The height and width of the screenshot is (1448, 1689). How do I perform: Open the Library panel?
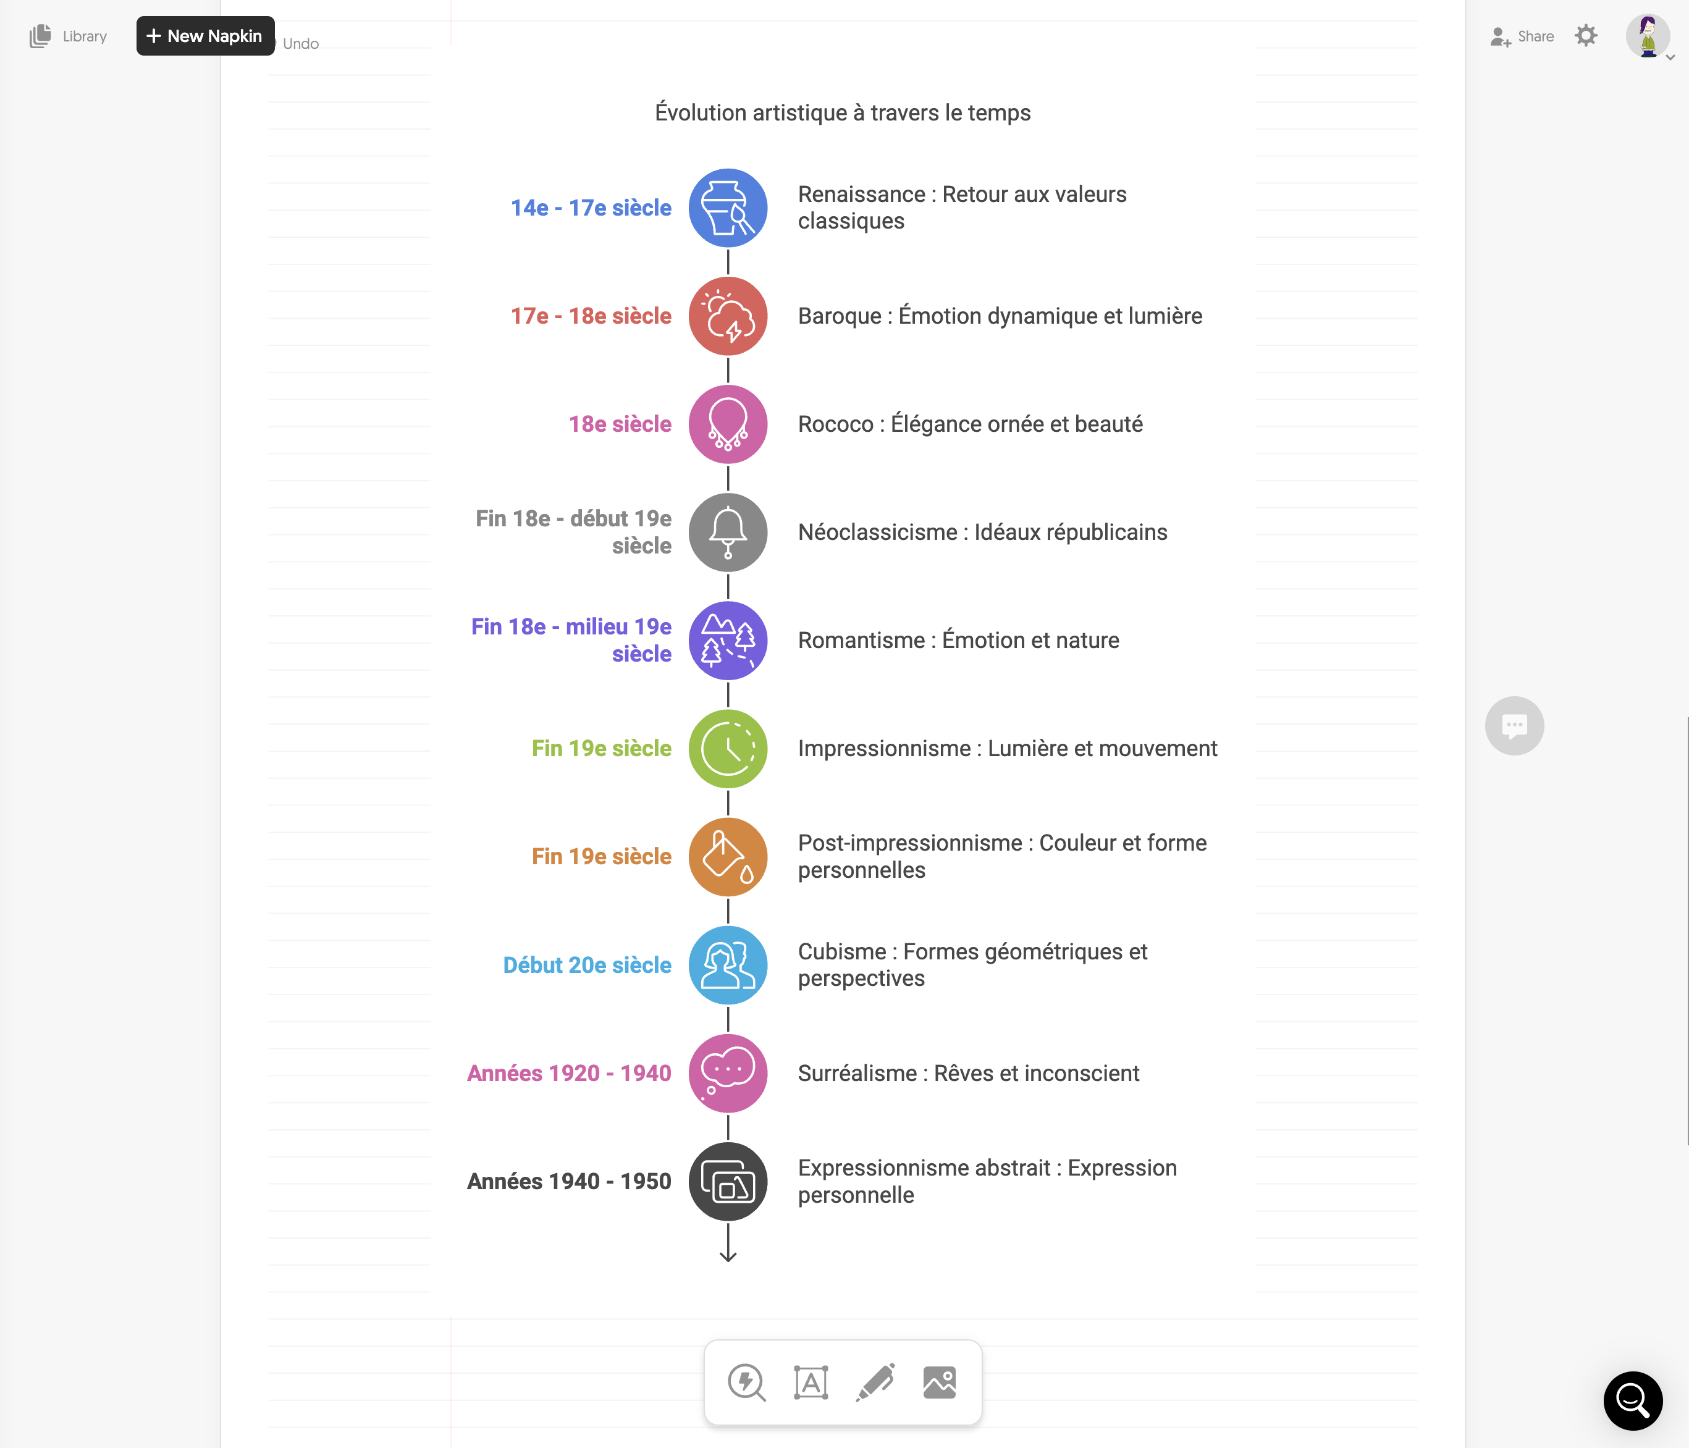point(69,36)
